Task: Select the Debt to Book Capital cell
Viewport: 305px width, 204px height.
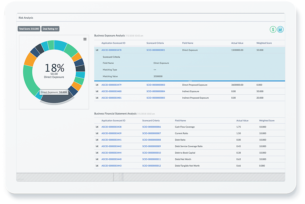Action: click(185, 153)
